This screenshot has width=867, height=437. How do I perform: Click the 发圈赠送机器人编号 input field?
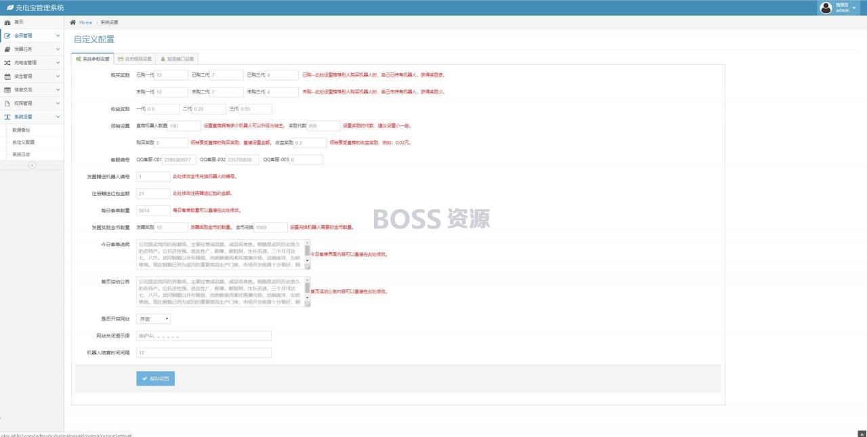click(153, 176)
